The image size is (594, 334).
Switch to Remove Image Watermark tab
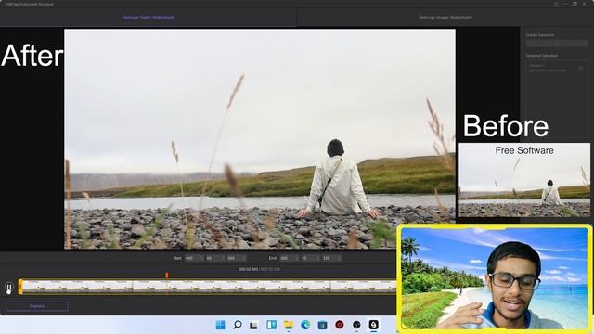point(445,18)
